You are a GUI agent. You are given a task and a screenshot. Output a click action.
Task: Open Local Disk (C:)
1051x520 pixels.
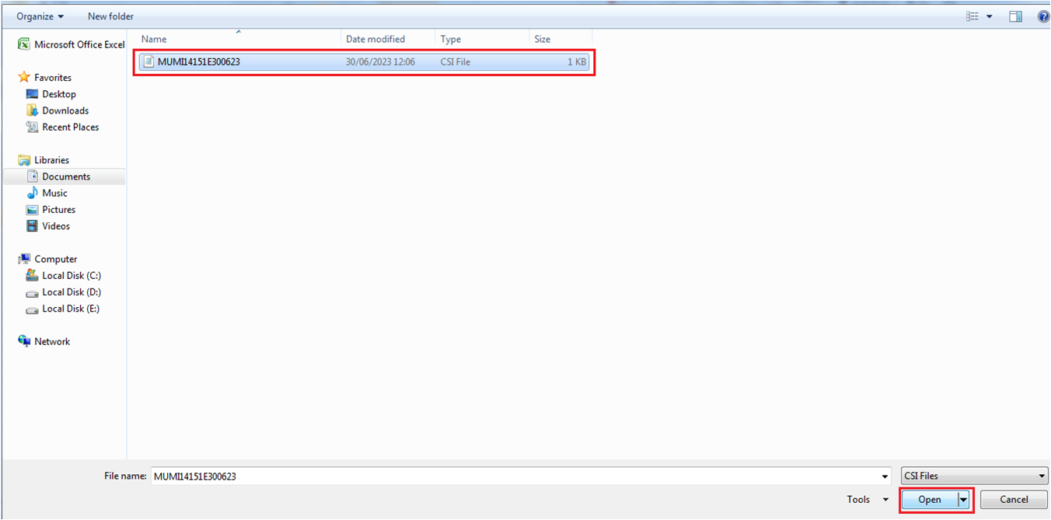click(x=68, y=275)
